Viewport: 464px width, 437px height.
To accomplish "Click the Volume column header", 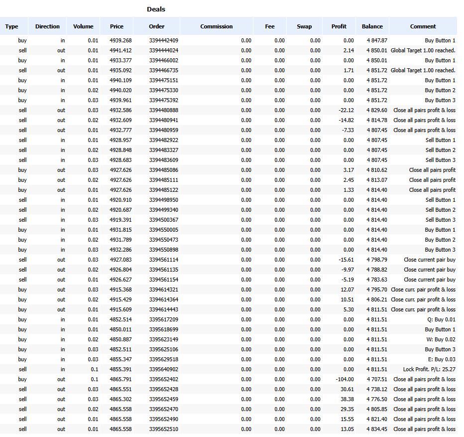I will (83, 26).
